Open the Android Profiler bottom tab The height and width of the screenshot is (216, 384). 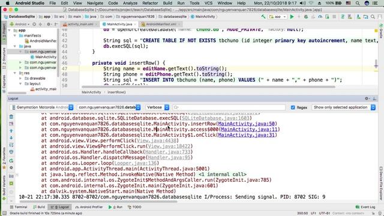[89, 207]
